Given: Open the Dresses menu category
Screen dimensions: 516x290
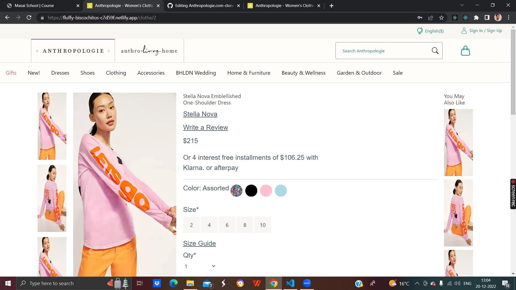Looking at the screenshot, I should [60, 73].
